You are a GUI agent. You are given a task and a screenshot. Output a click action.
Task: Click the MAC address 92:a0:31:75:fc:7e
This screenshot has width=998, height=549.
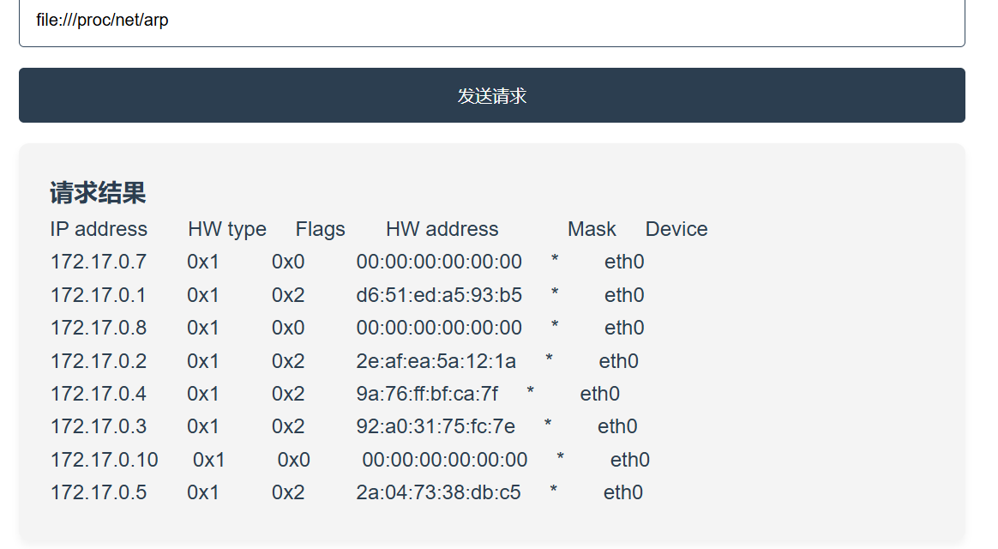pyautogui.click(x=436, y=426)
